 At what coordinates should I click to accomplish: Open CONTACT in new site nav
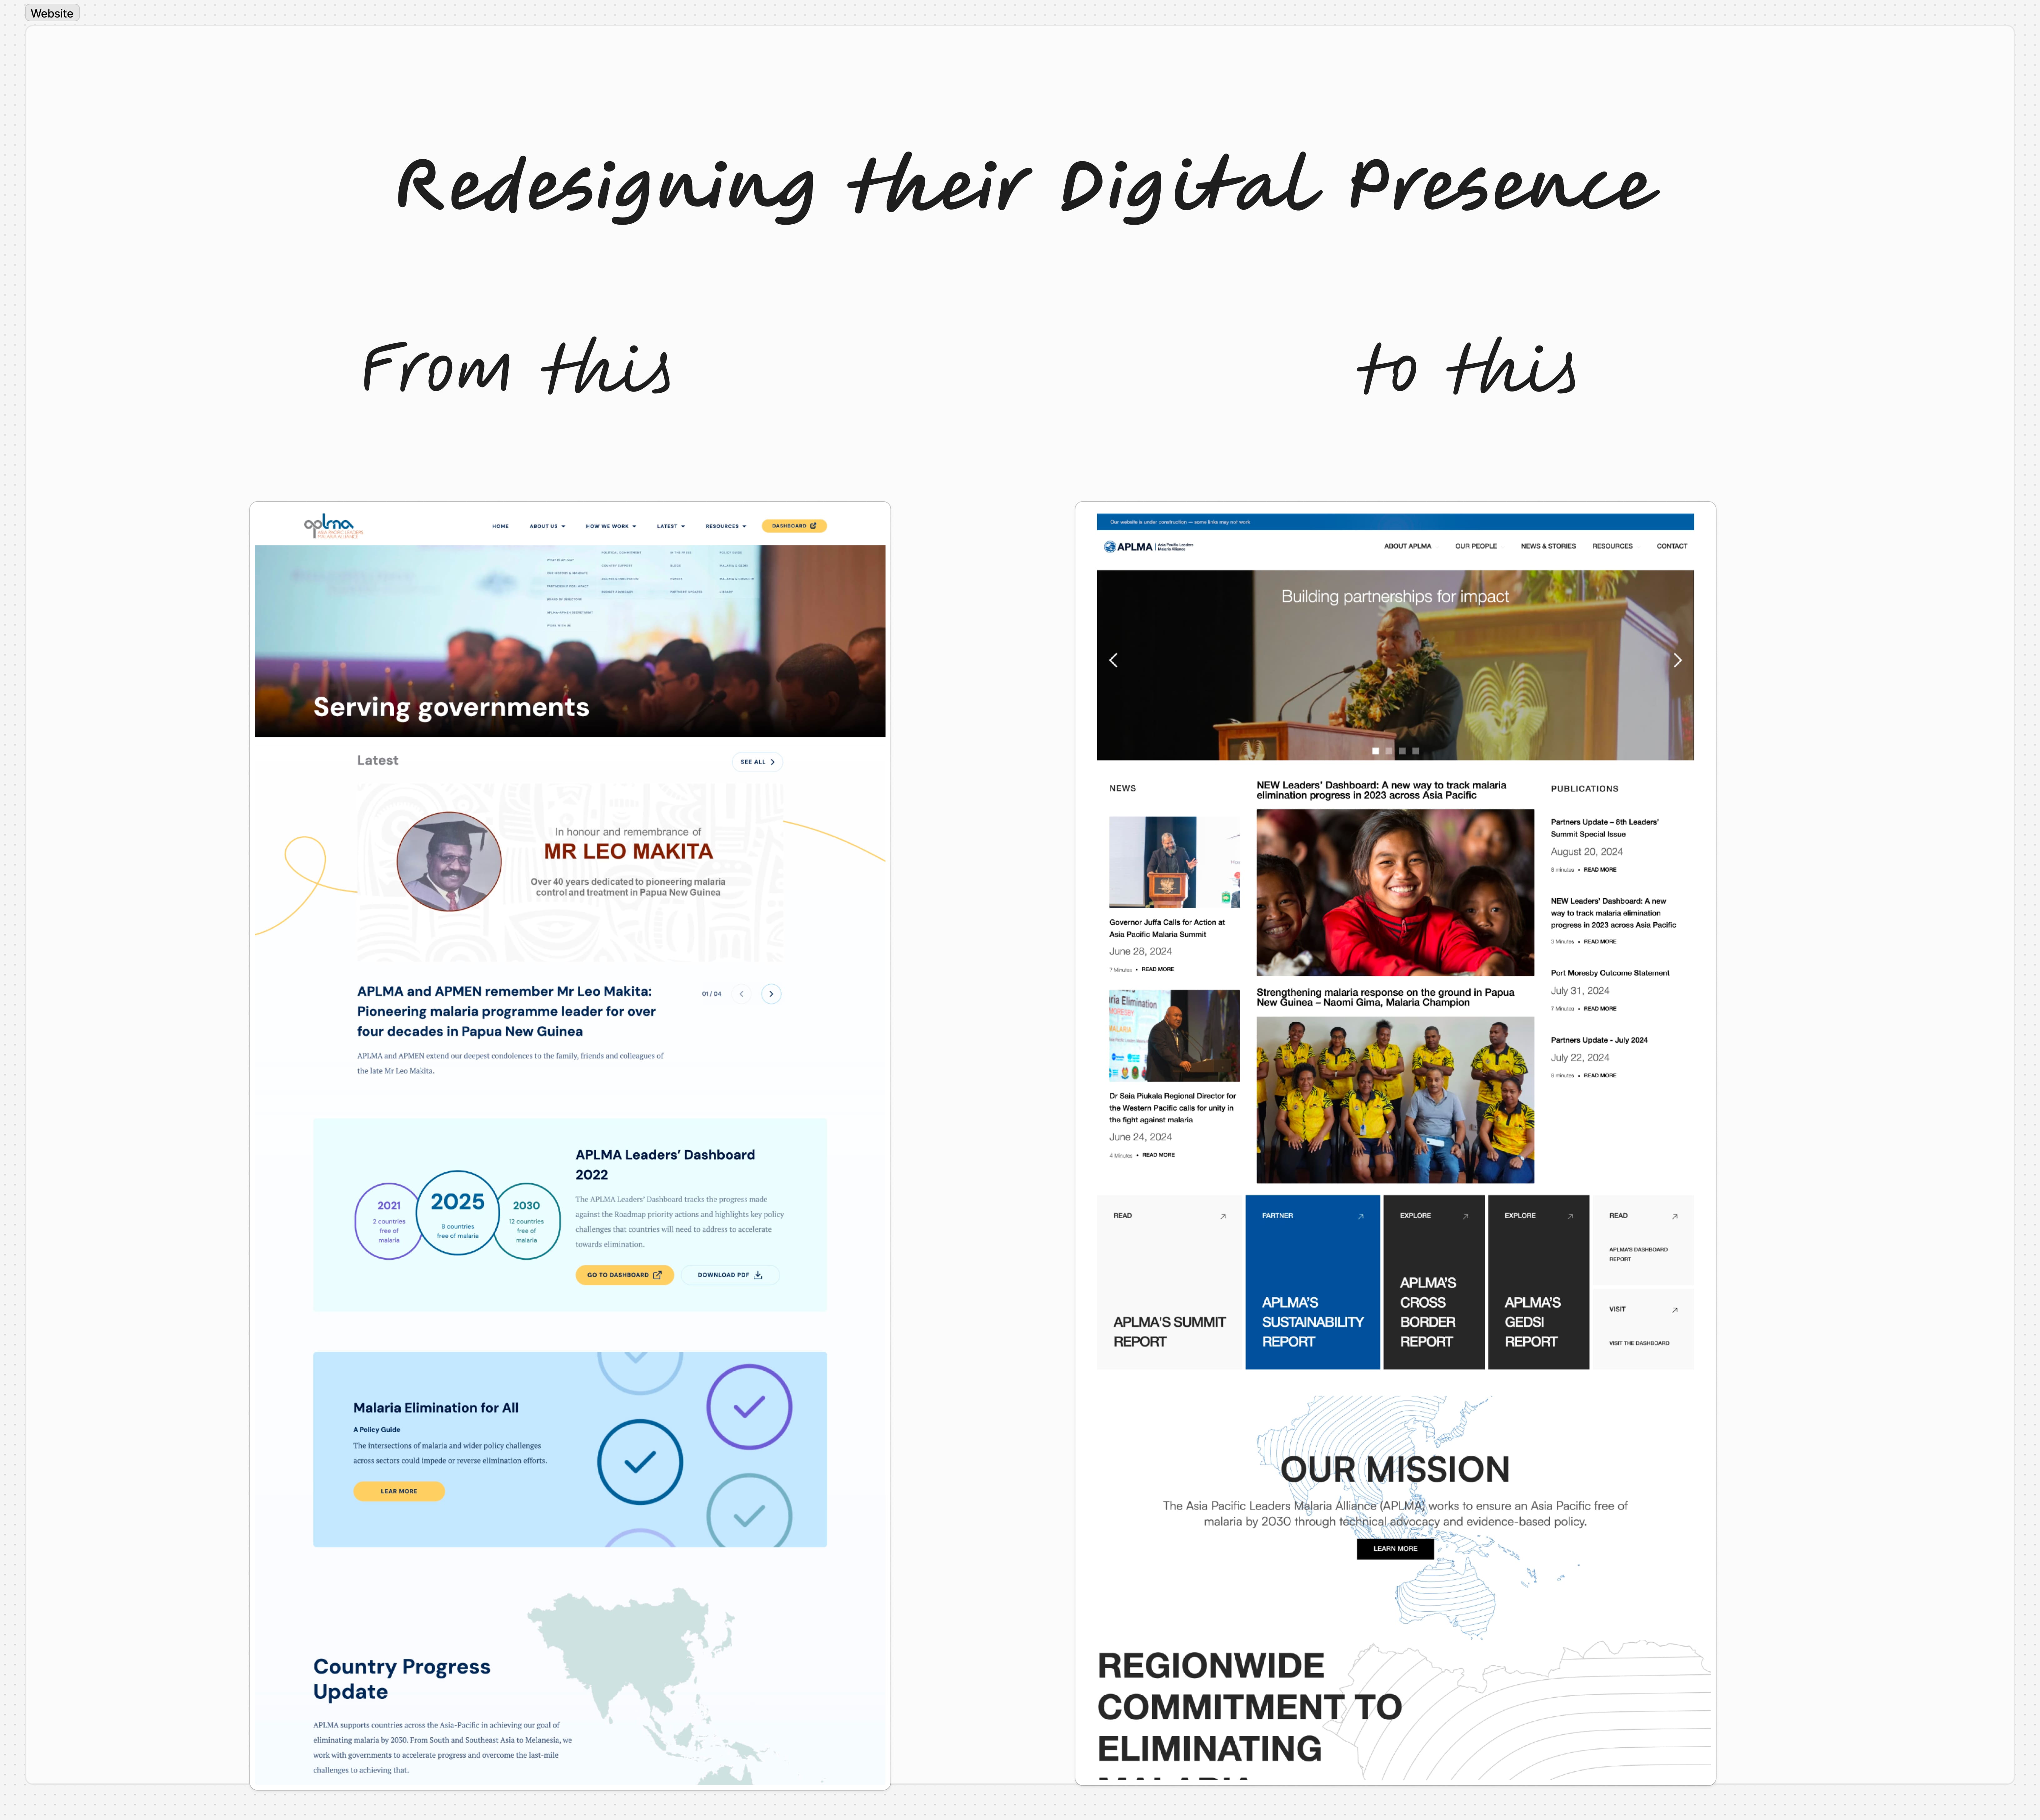(1672, 546)
